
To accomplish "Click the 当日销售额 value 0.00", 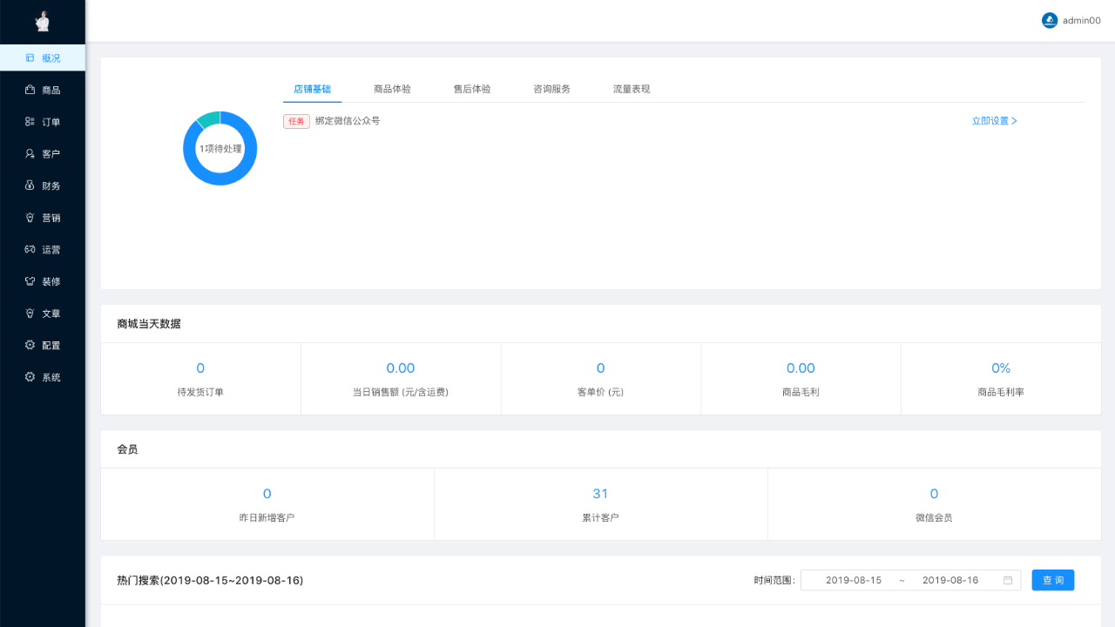I will pos(401,368).
